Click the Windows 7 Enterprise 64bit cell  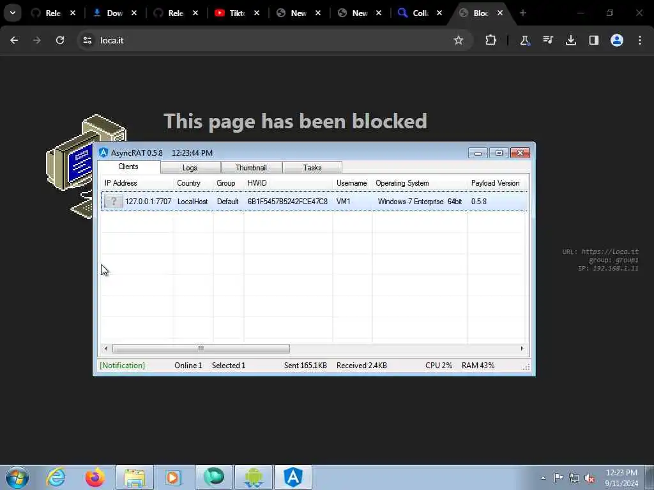point(420,202)
